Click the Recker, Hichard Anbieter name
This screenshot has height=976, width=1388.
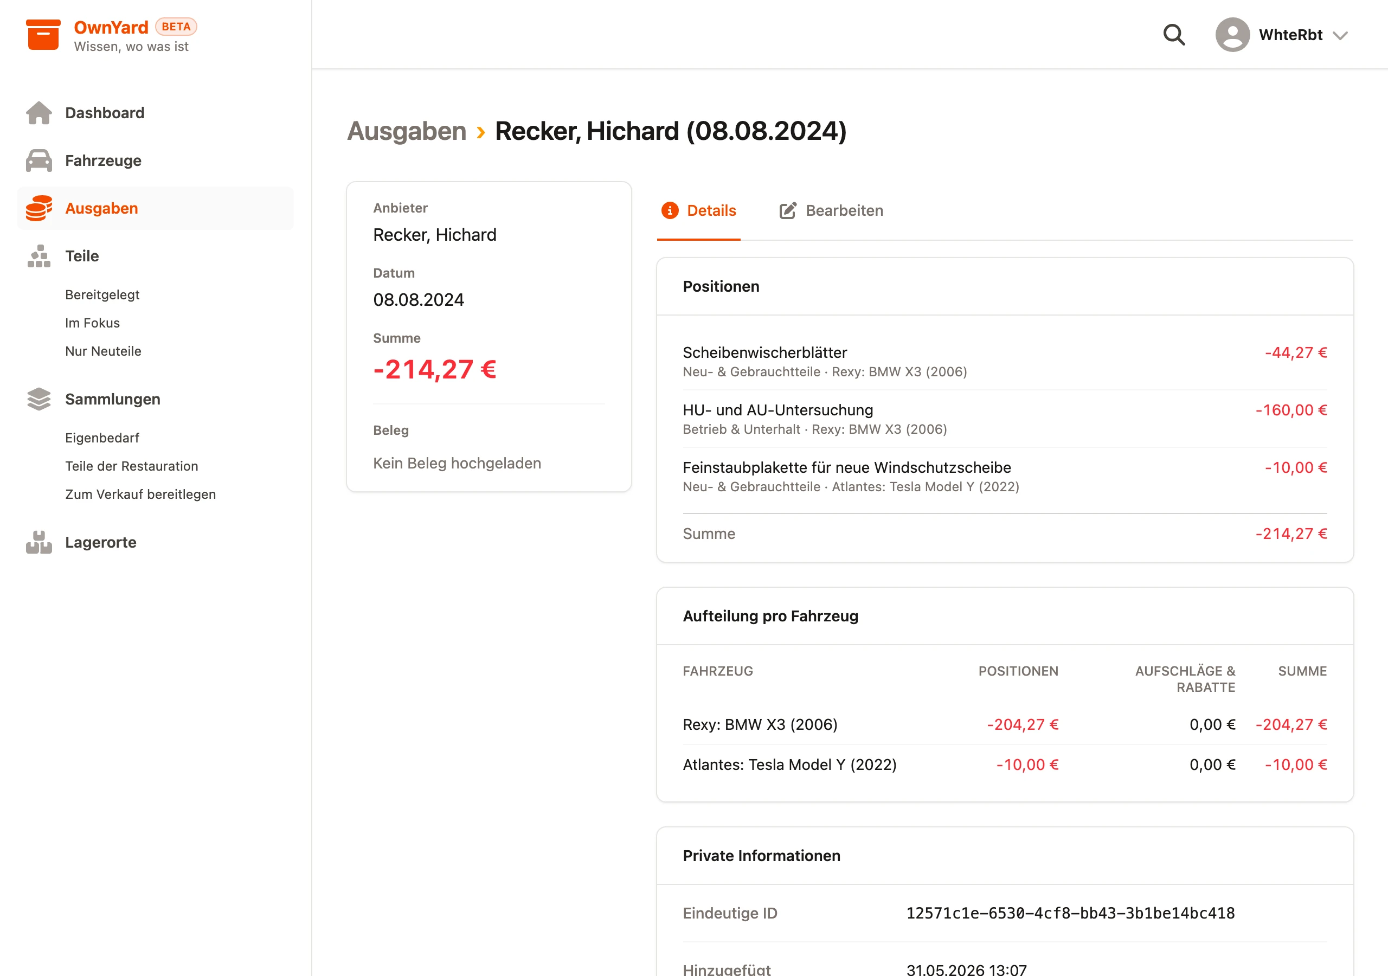click(x=435, y=235)
